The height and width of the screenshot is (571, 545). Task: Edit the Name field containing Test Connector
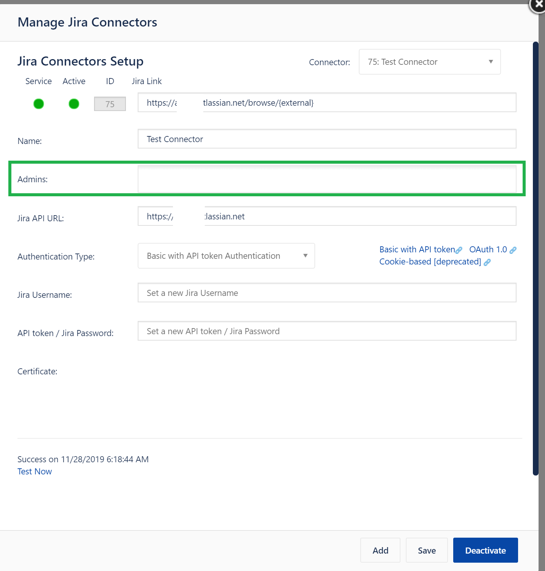coord(327,139)
